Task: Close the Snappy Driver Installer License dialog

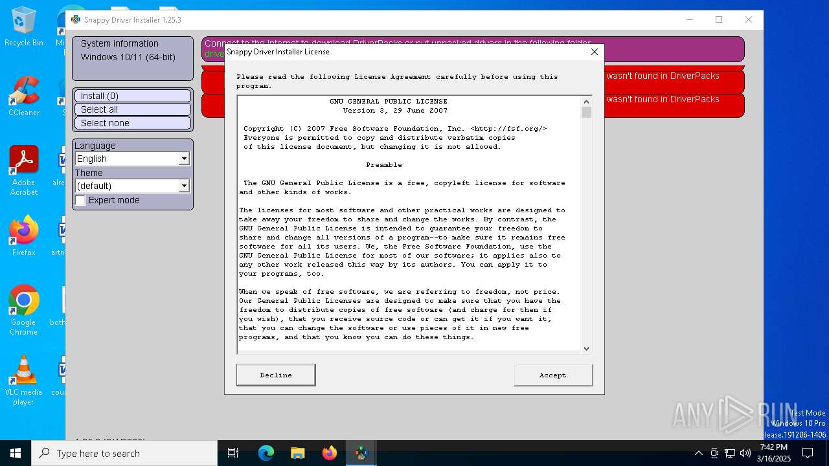Action: 594,52
